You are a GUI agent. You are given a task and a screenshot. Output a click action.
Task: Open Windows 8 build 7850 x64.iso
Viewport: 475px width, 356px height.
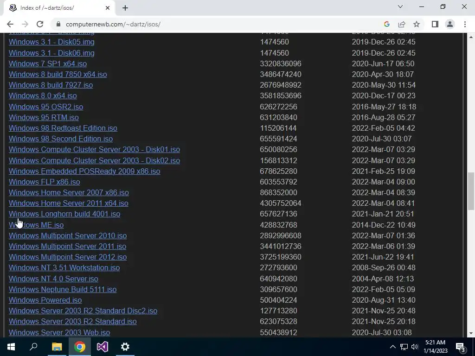point(58,75)
